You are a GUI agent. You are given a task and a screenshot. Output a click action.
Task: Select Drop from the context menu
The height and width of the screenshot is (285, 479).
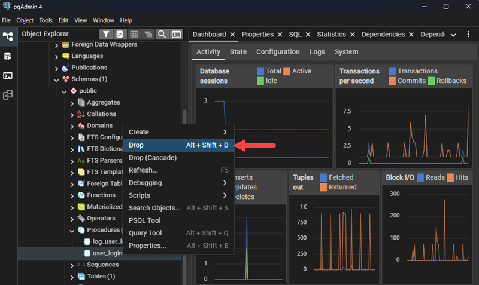click(x=137, y=145)
